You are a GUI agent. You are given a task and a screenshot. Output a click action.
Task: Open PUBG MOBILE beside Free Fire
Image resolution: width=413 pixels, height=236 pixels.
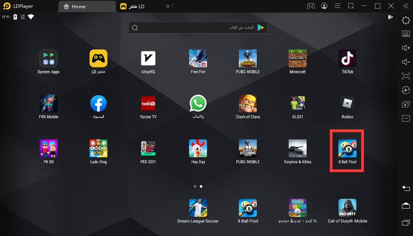[248, 58]
